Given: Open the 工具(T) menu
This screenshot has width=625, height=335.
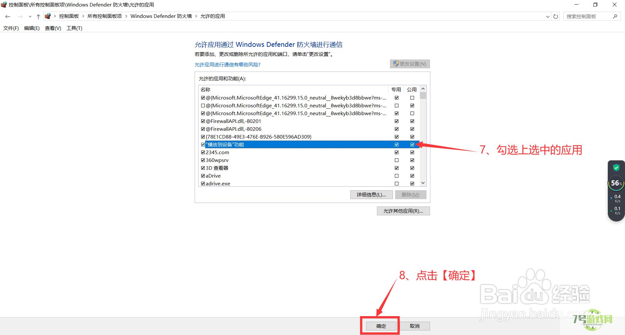Looking at the screenshot, I should coord(74,28).
